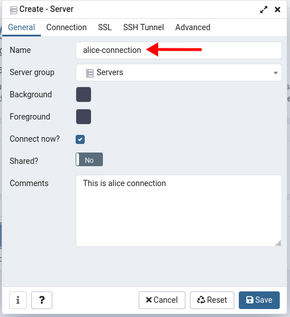Image resolution: width=290 pixels, height=317 pixels.
Task: Select the Server group combo box
Action: pyautogui.click(x=179, y=73)
